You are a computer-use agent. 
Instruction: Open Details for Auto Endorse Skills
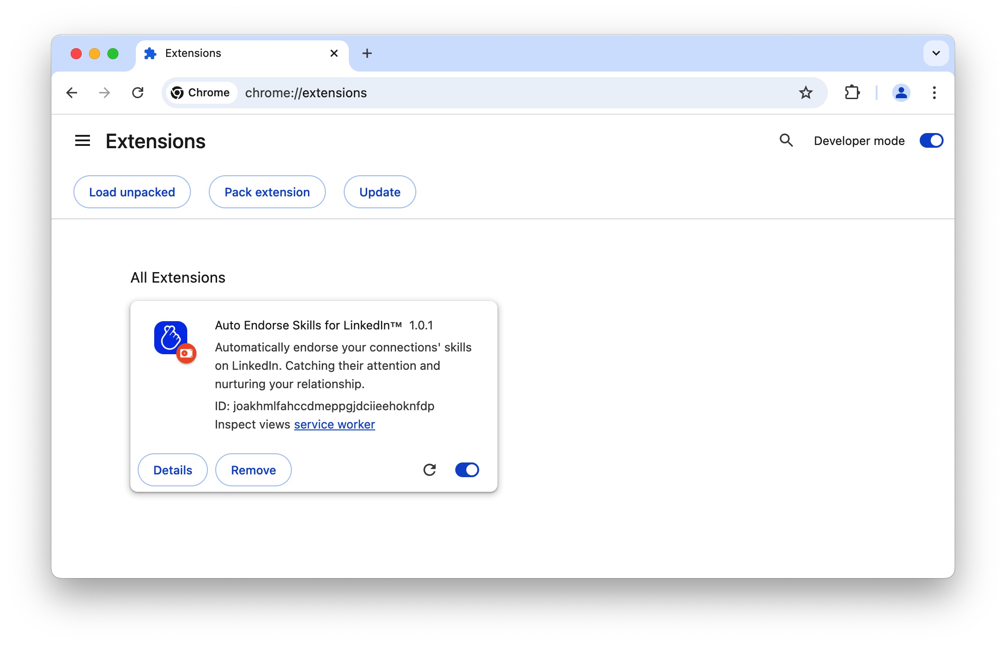(173, 470)
